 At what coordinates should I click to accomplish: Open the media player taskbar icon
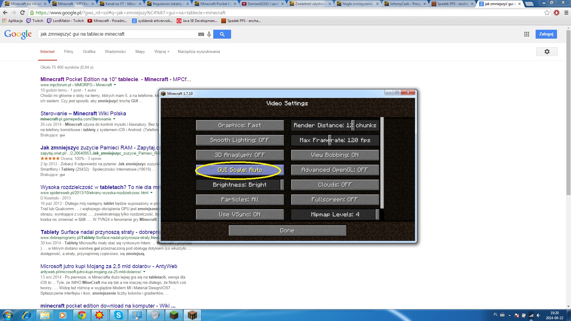[62, 315]
